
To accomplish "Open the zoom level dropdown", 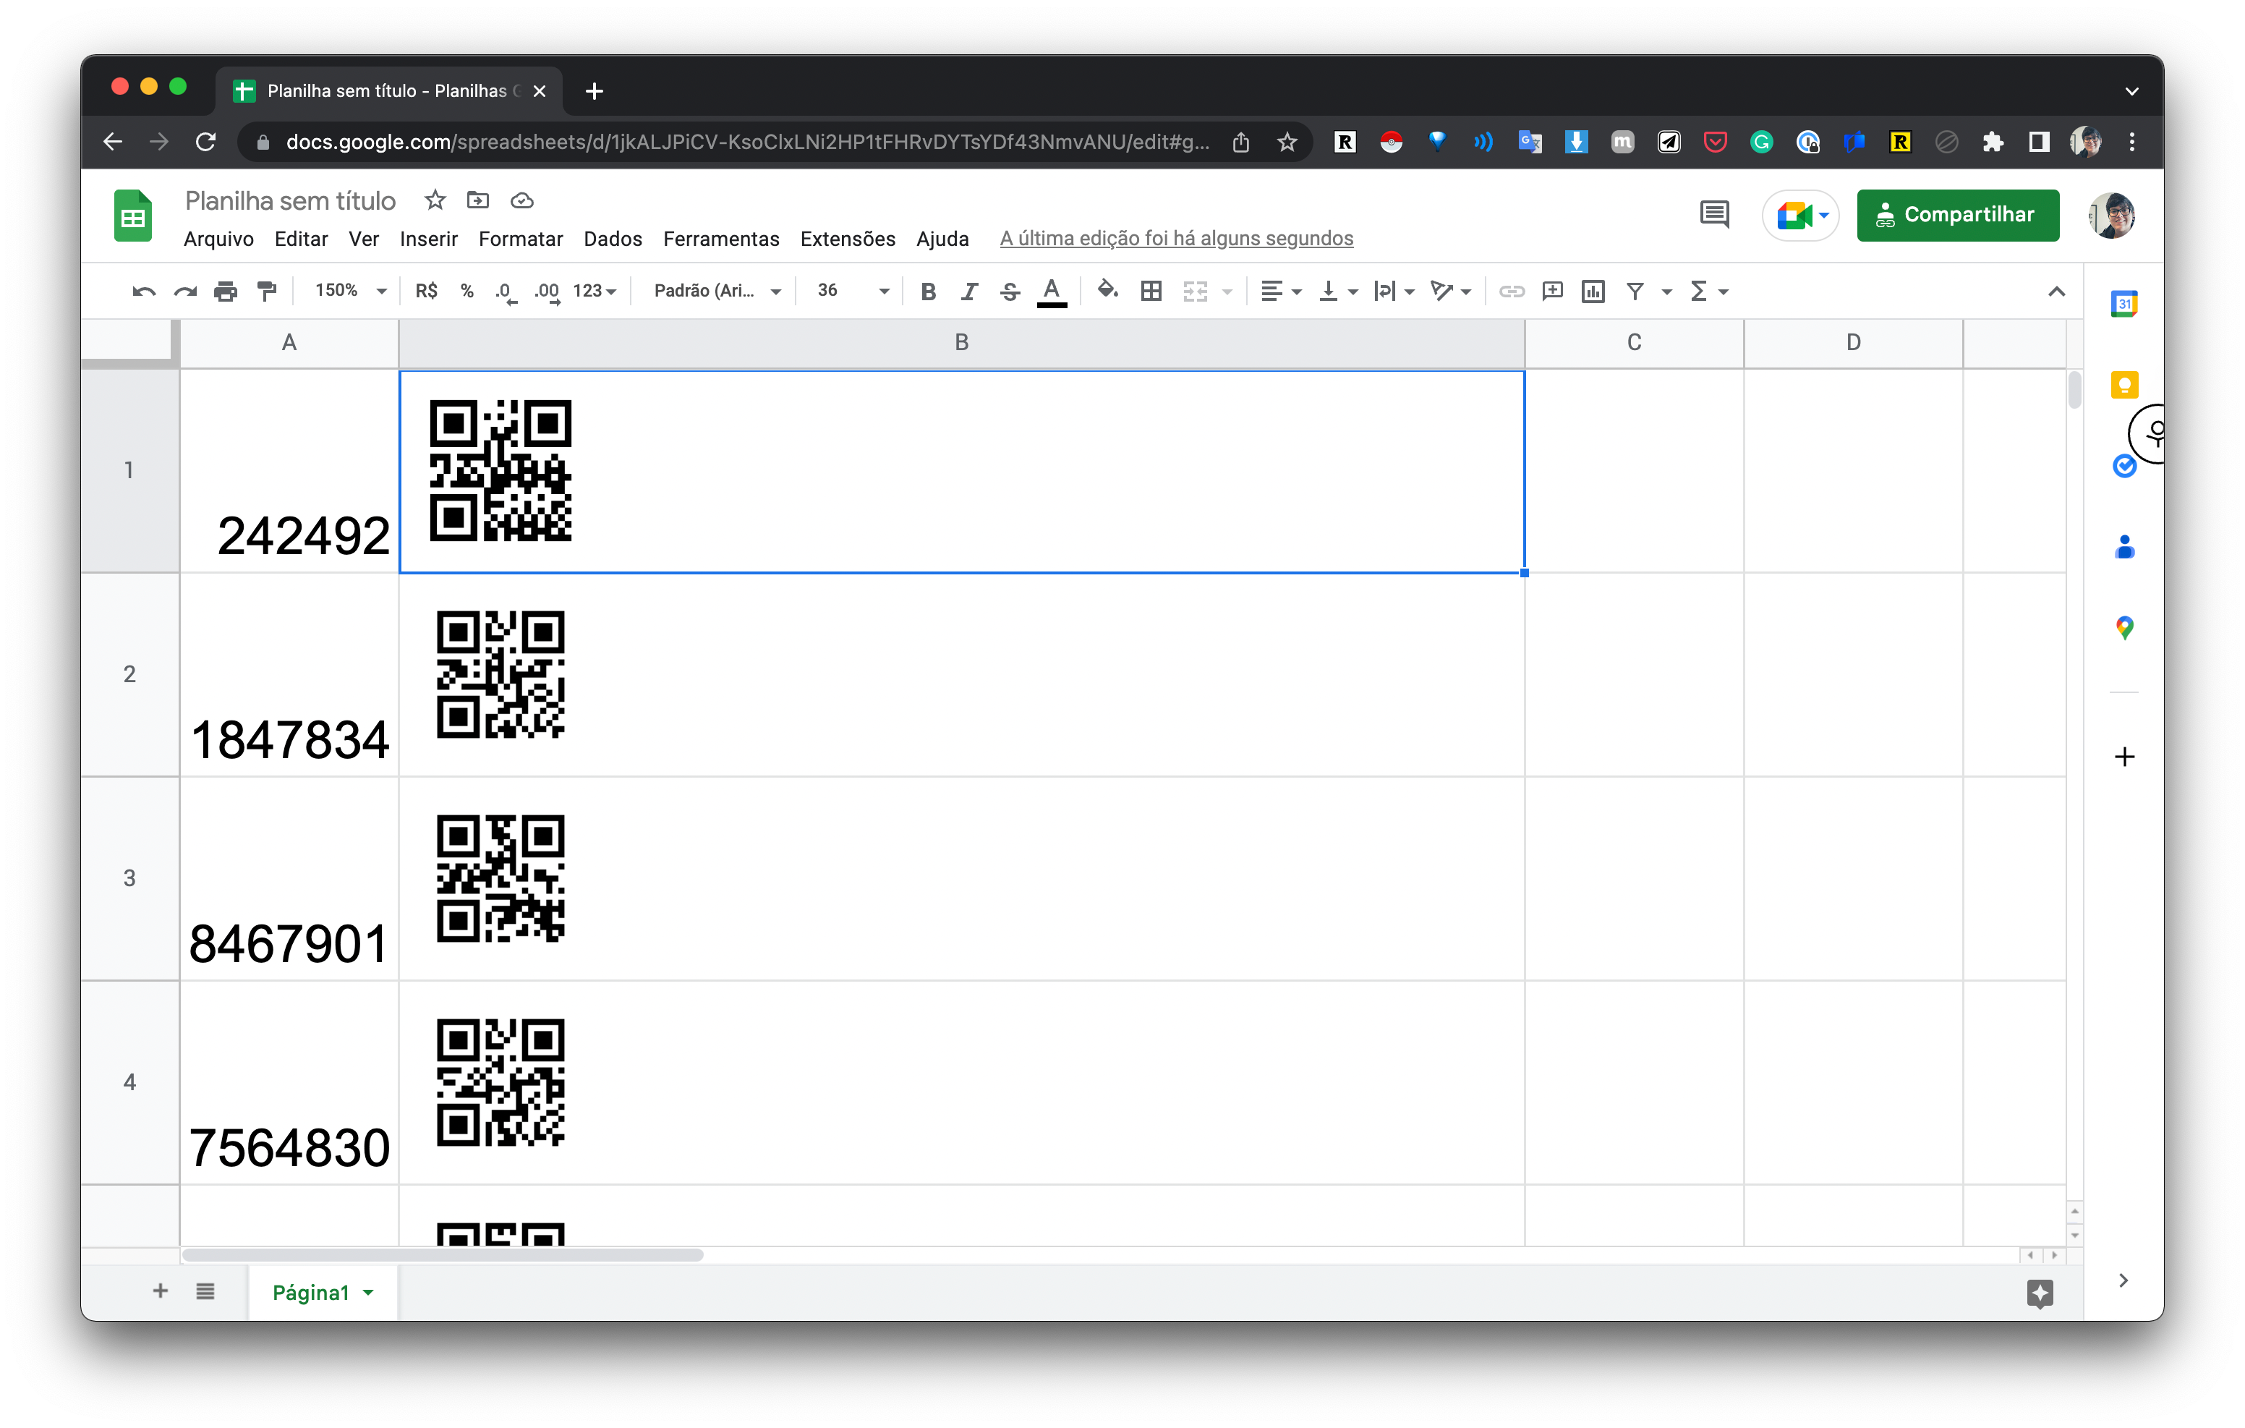I will tap(347, 291).
